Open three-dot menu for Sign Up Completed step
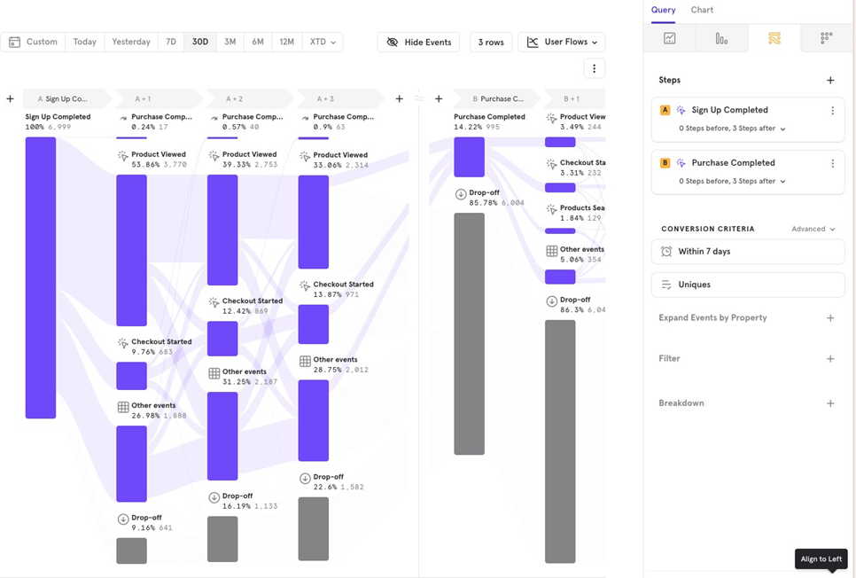This screenshot has height=578, width=856. (x=832, y=111)
